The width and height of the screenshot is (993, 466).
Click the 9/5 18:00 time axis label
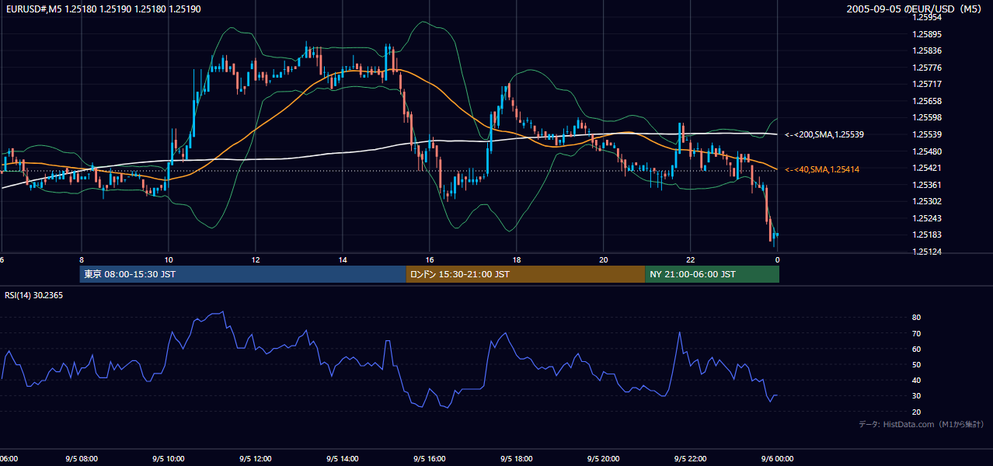pos(517,459)
